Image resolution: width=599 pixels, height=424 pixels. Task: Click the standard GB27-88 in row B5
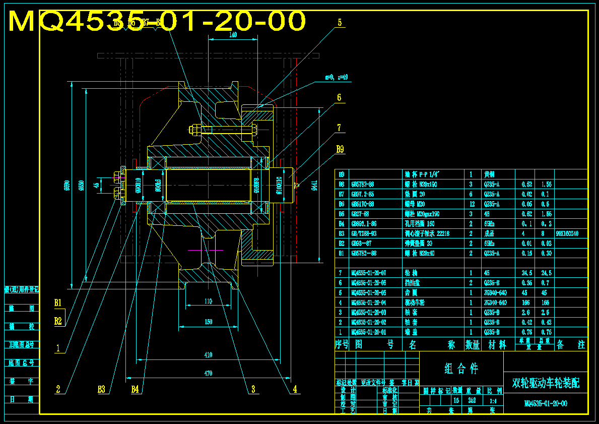(x=360, y=214)
